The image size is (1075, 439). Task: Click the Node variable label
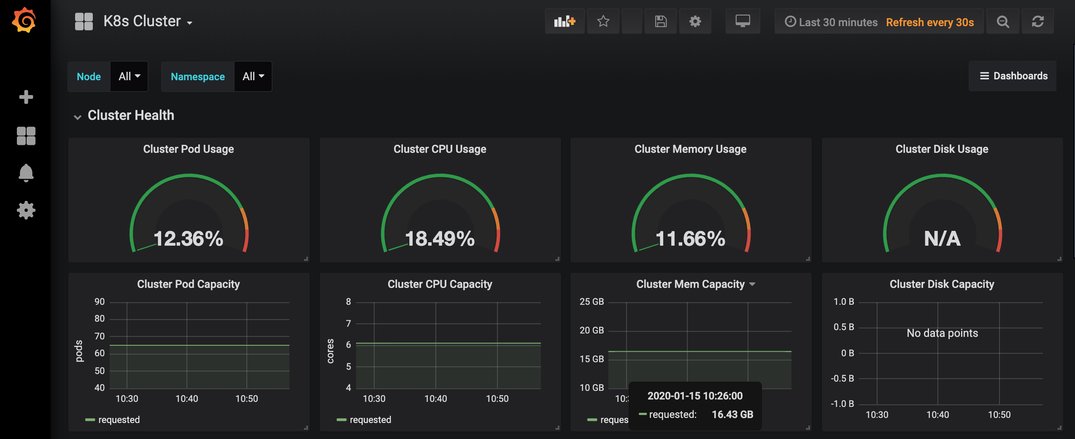click(89, 76)
